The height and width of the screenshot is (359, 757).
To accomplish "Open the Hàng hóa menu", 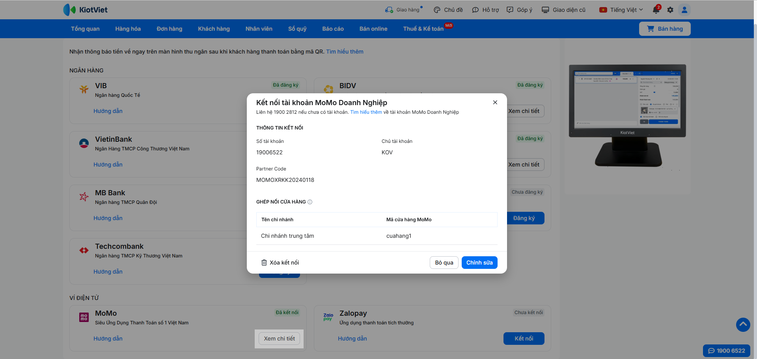I will click(128, 29).
